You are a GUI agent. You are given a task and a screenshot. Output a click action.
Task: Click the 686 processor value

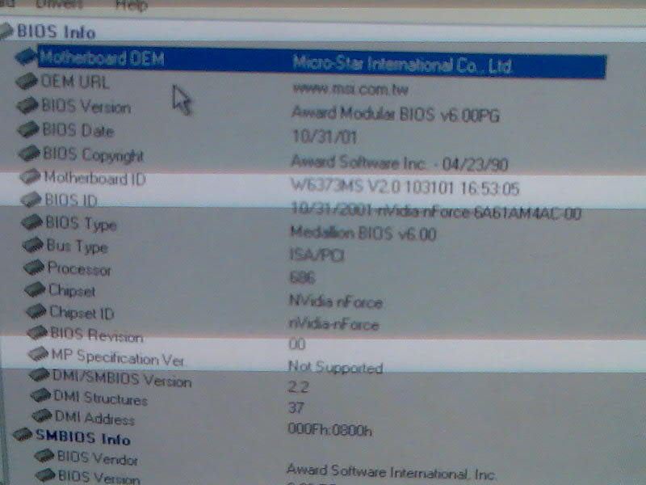pyautogui.click(x=302, y=277)
